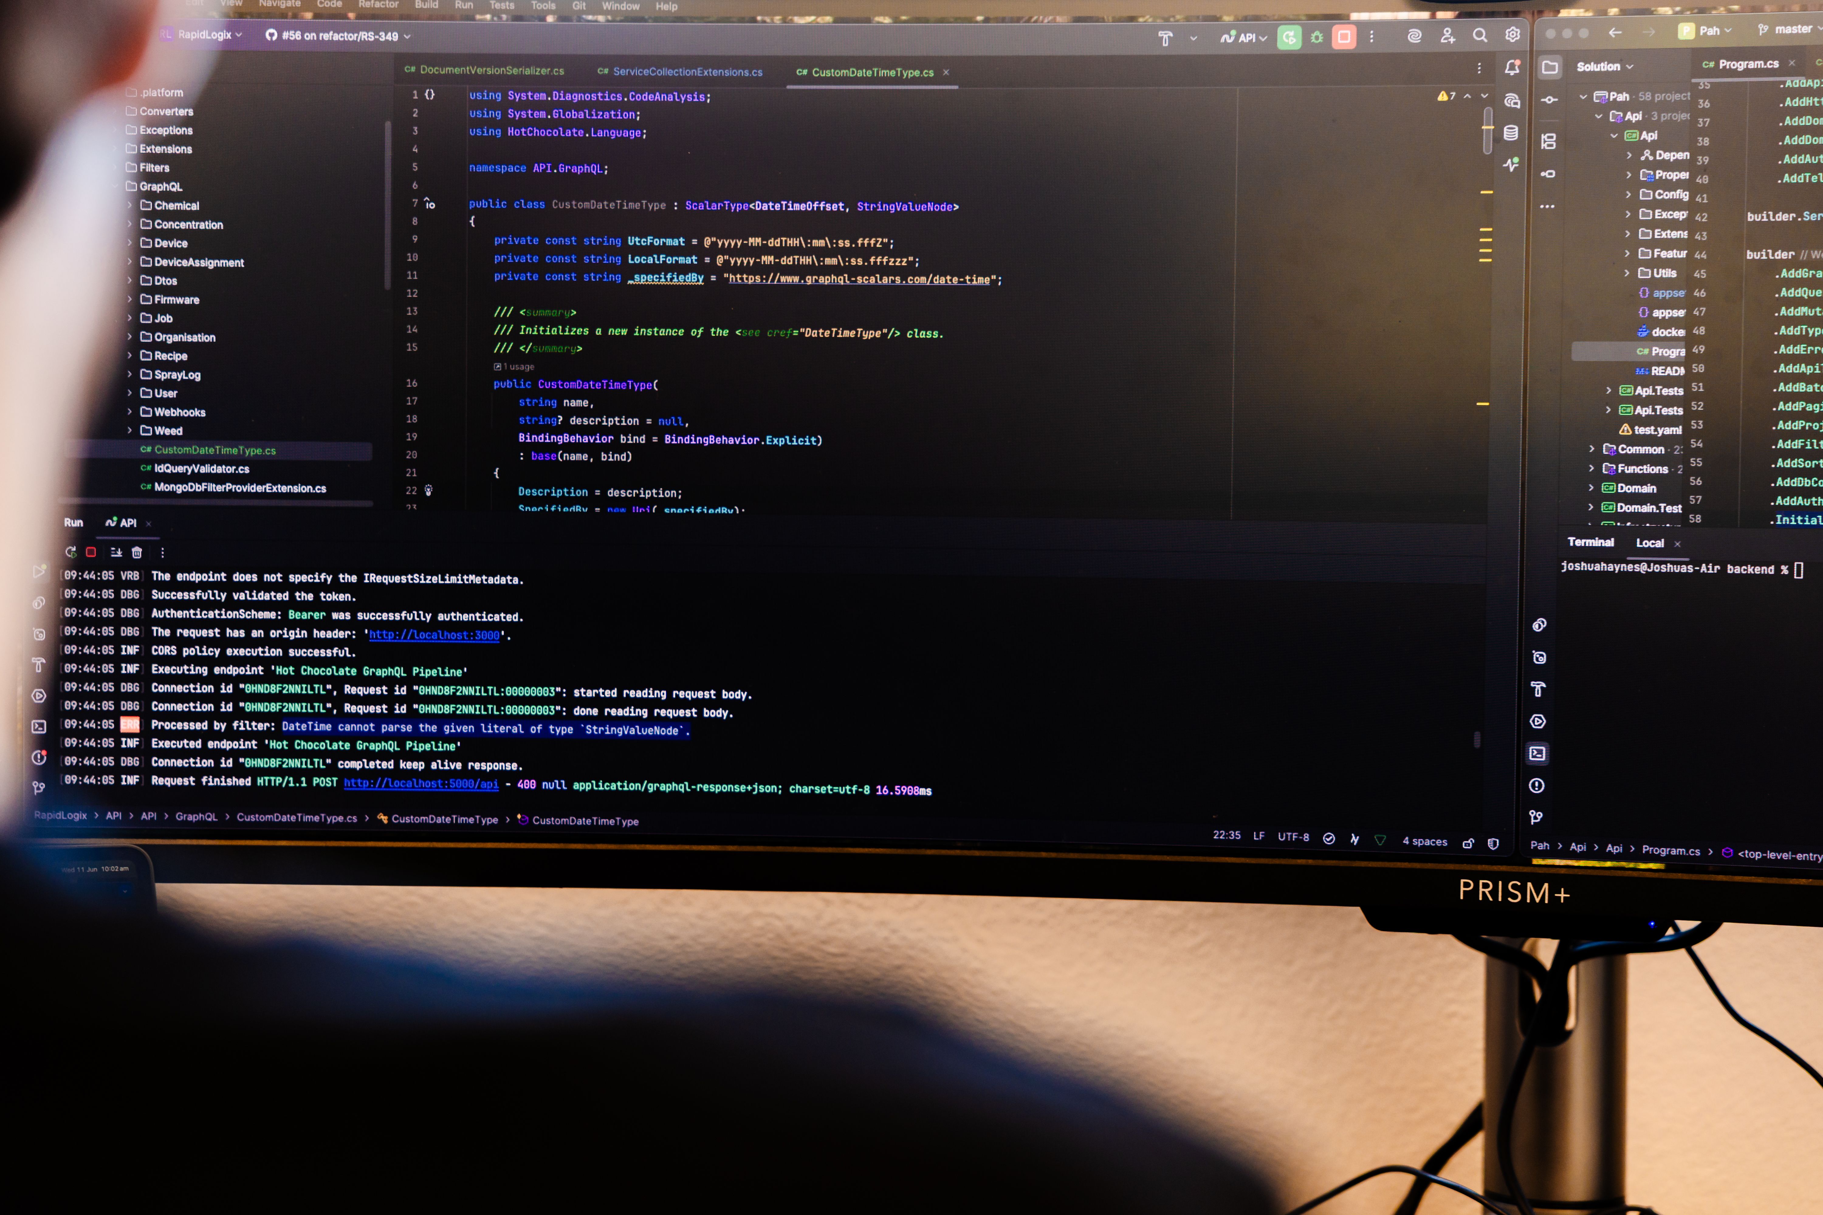Open the Notifications bell tool window
The width and height of the screenshot is (1823, 1215).
pos(1511,68)
